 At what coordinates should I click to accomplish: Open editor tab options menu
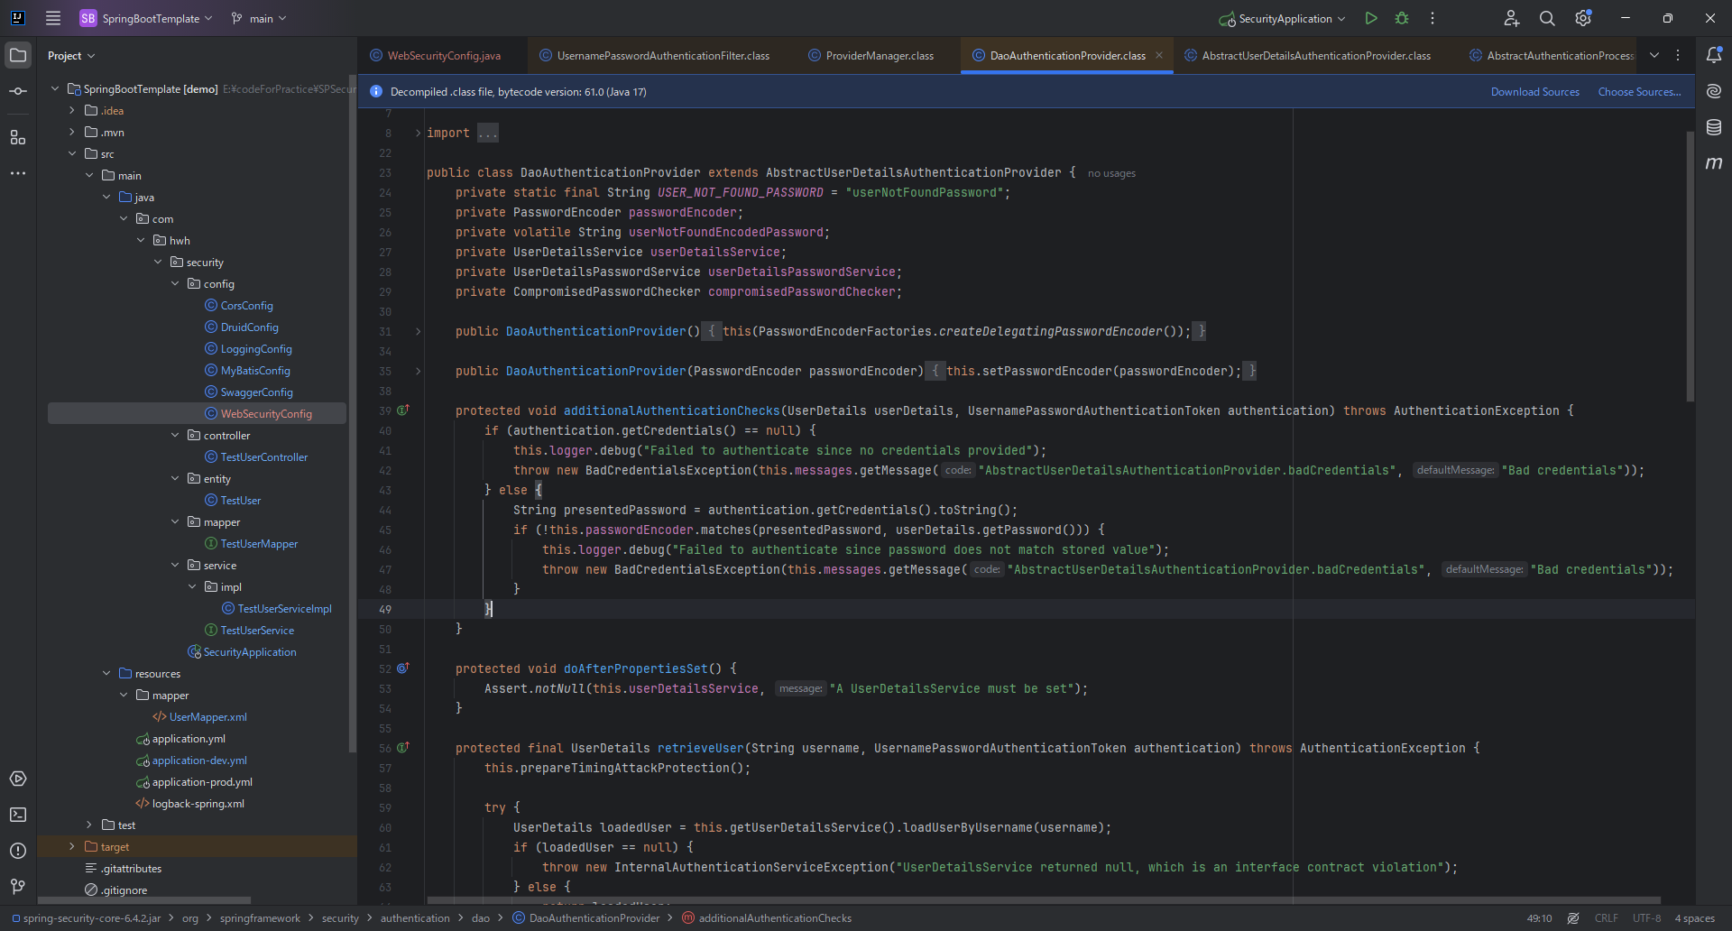[x=1678, y=55]
